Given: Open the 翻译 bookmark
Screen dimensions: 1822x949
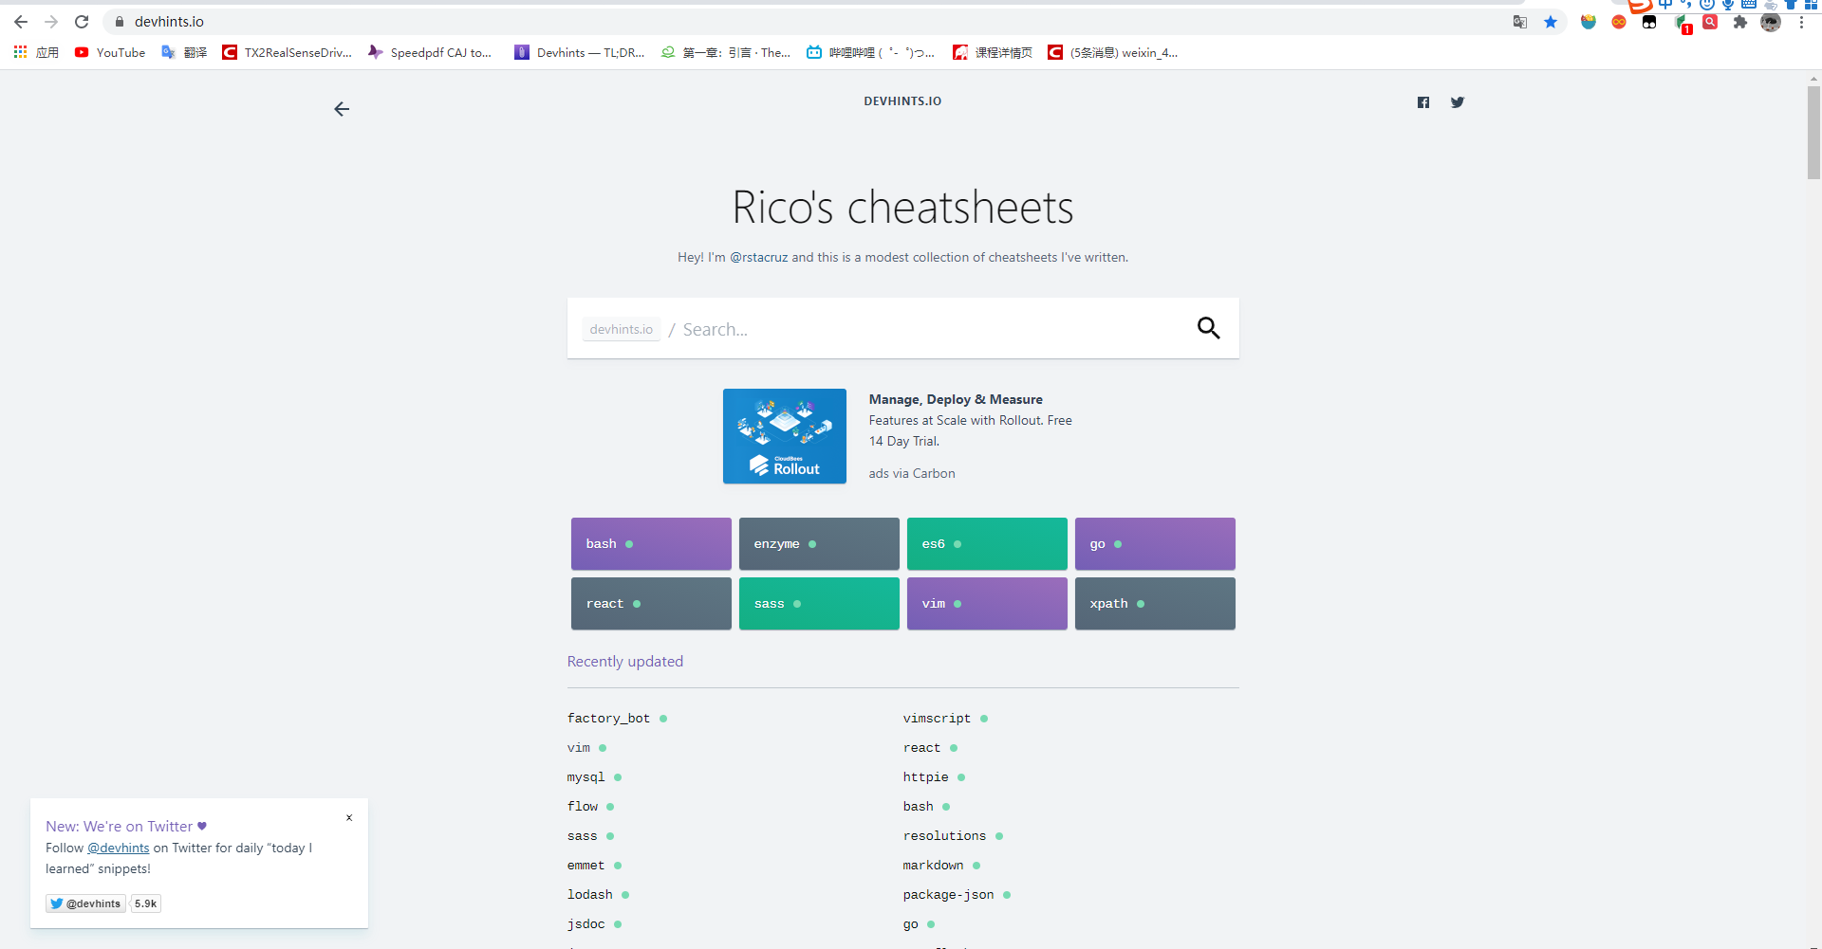Looking at the screenshot, I should [184, 52].
